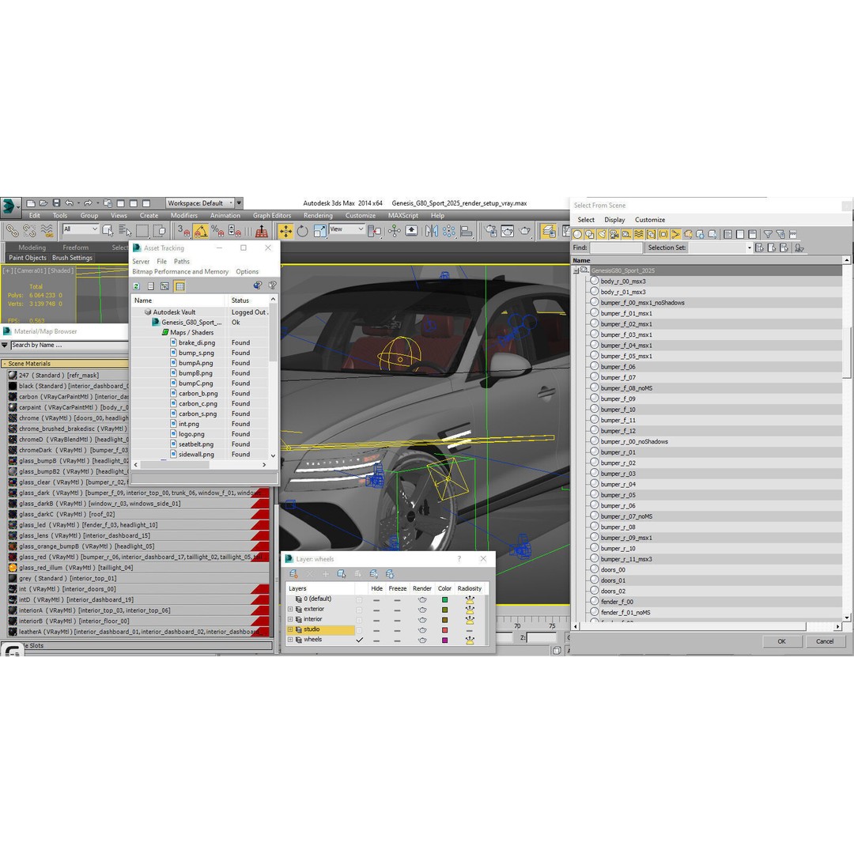Viewport: 854px width, 854px height.
Task: Toggle Hide state for exterior layer
Action: coord(376,610)
